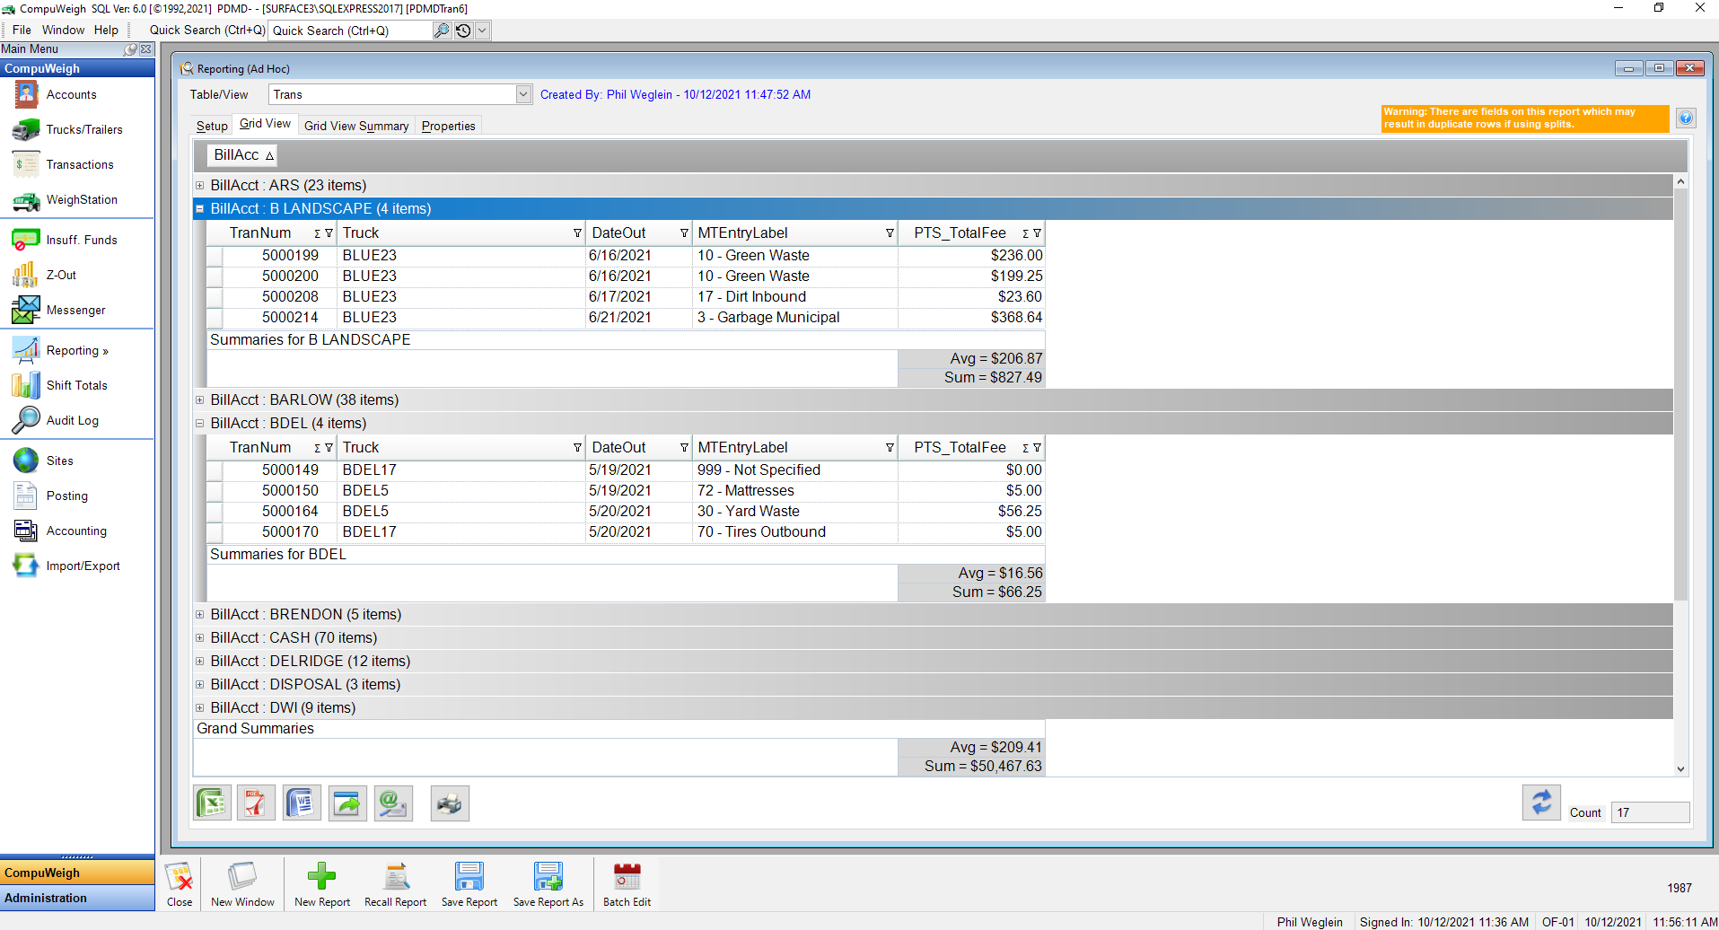Expand the BillAcct CASH group
1719x930 pixels.
[199, 637]
